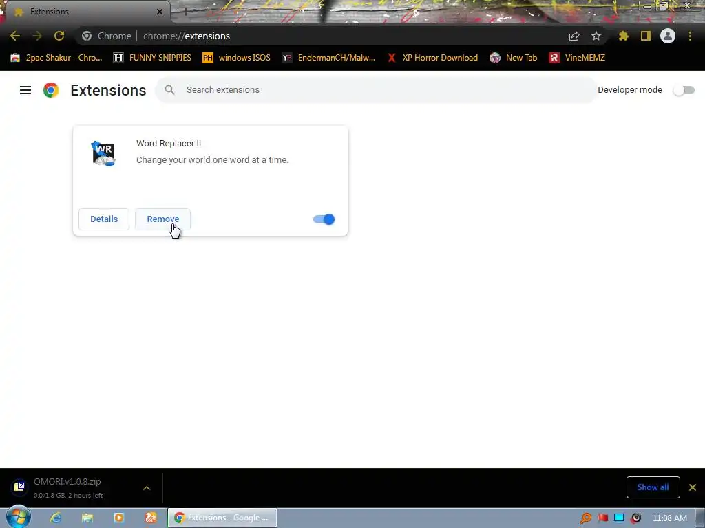This screenshot has height=528, width=705.
Task: Open the 2pac Shakur bookmark
Action: (x=57, y=58)
